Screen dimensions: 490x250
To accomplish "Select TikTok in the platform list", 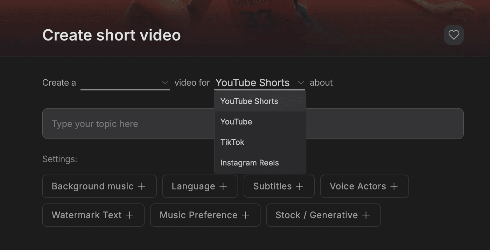I will tap(232, 142).
